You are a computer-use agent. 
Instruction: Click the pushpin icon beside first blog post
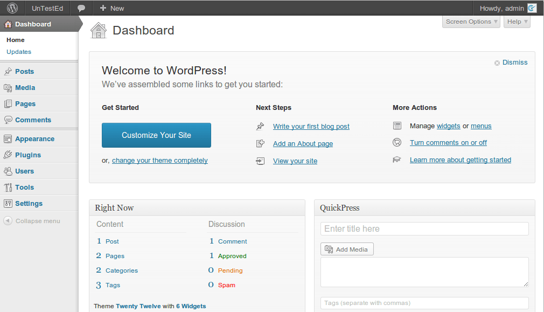point(260,126)
